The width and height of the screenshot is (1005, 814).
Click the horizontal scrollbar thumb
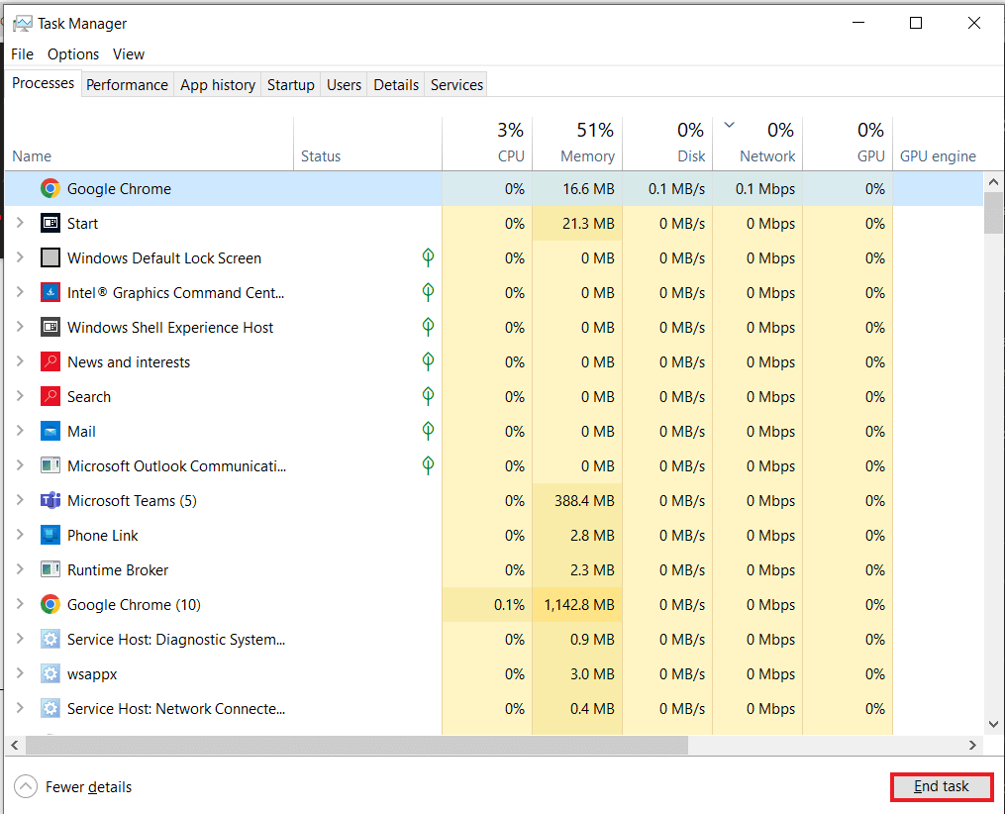pyautogui.click(x=356, y=745)
